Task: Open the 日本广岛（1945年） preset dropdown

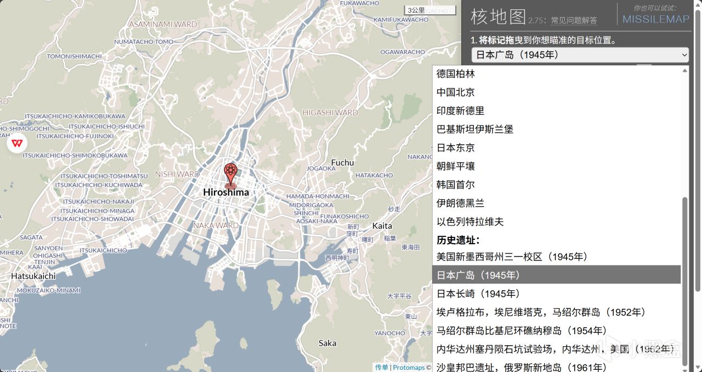Action: pyautogui.click(x=580, y=54)
